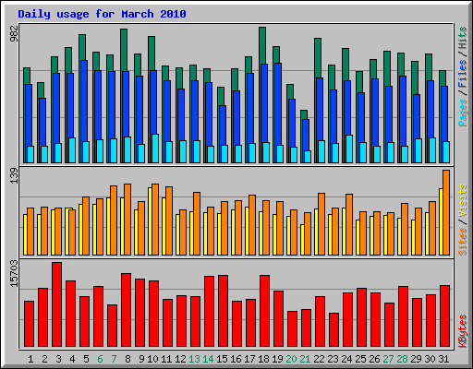This screenshot has width=473, height=369.
Task: Click day 22 label on x-axis
Action: tap(319, 359)
